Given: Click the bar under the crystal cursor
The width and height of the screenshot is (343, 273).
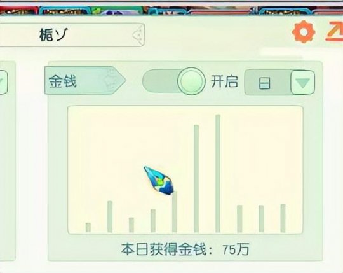Looking at the screenshot, I should (175, 212).
